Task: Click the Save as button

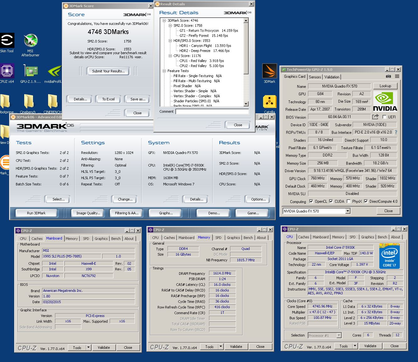Action: 138,99
